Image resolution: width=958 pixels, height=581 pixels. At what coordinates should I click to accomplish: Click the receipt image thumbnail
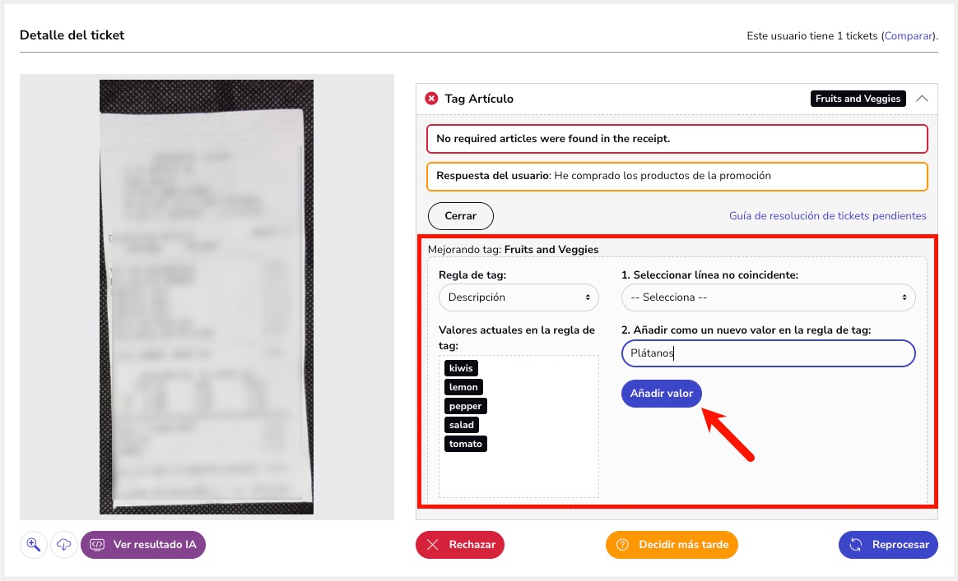pyautogui.click(x=207, y=297)
